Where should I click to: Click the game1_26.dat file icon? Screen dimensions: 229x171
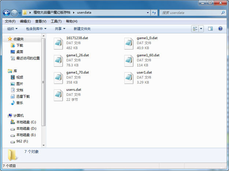(58, 61)
